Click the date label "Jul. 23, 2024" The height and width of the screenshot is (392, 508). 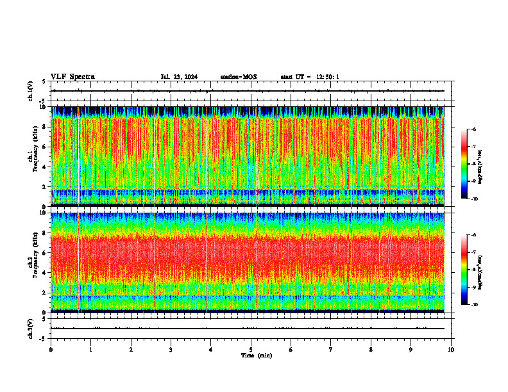coord(179,77)
